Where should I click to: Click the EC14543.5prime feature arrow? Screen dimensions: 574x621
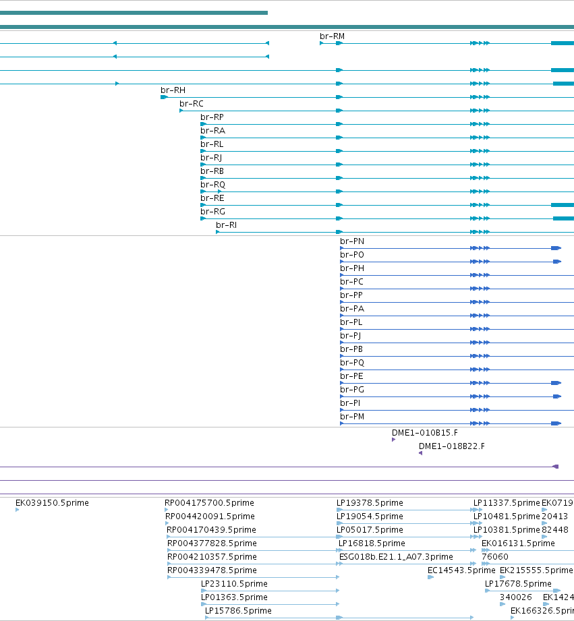click(430, 577)
